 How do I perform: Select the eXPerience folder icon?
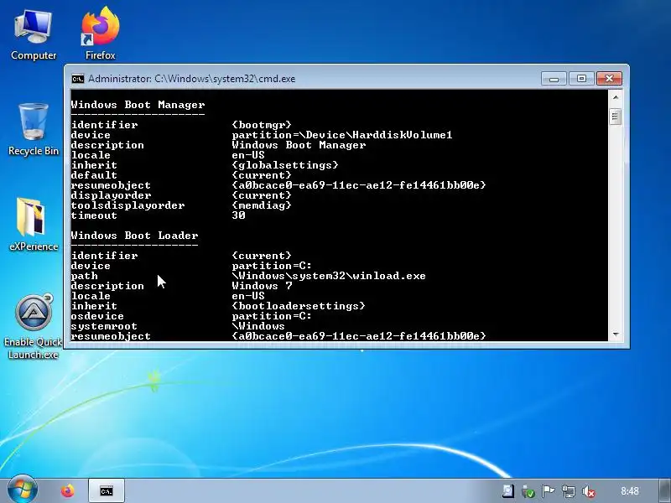[x=34, y=224]
